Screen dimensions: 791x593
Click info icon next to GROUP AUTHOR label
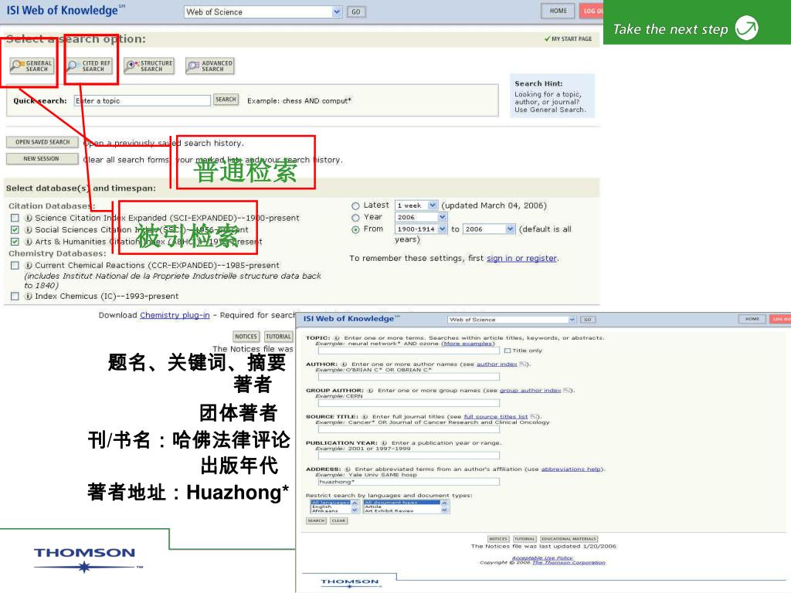click(x=370, y=390)
